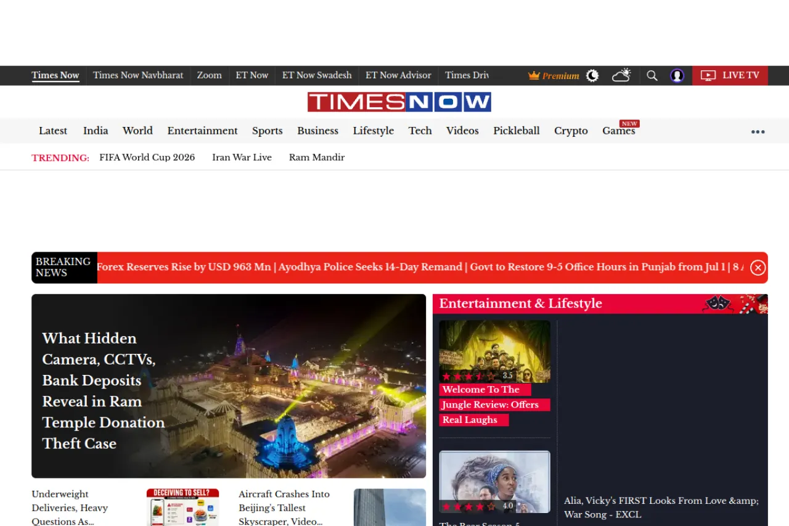Open skyscraper article thumbnail

coord(390,508)
